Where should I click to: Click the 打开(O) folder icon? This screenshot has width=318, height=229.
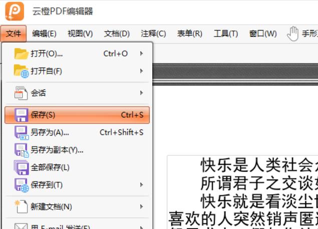pyautogui.click(x=21, y=53)
